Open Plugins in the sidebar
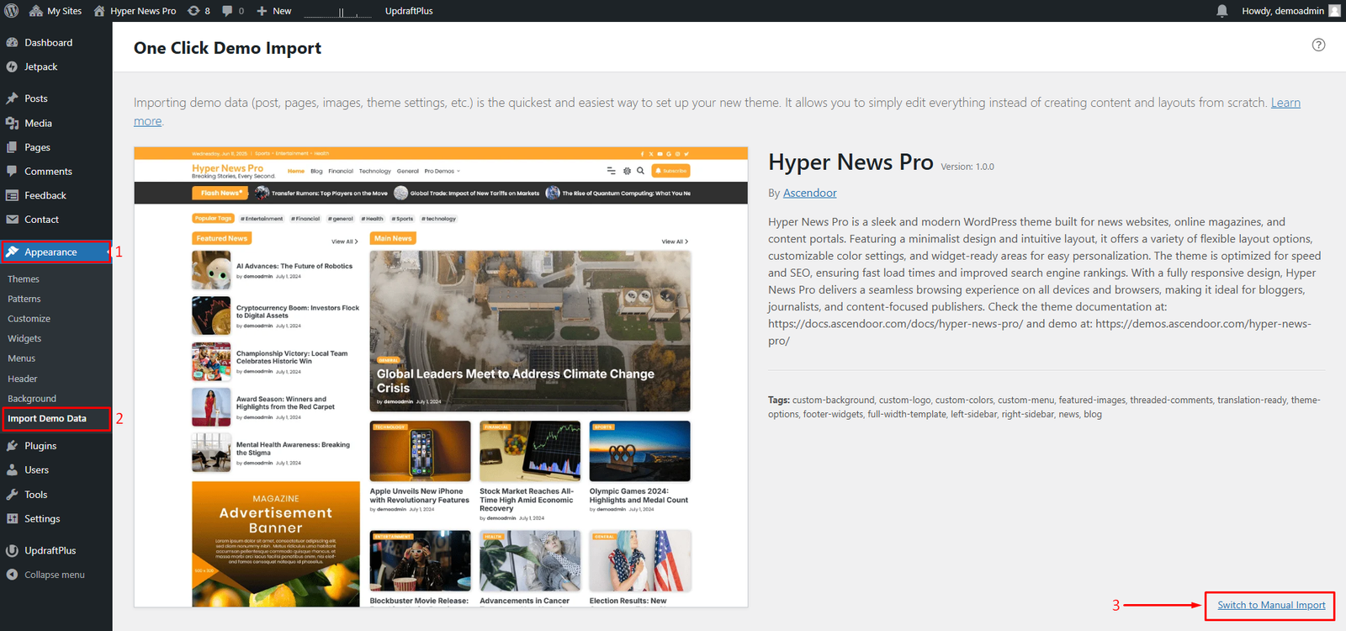1346x631 pixels. coord(40,446)
